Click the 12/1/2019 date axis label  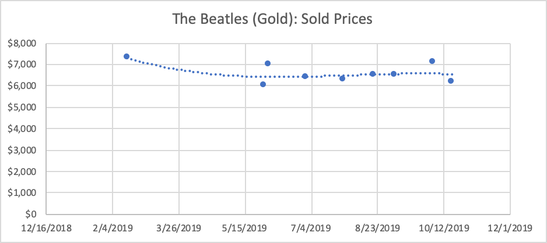510,228
